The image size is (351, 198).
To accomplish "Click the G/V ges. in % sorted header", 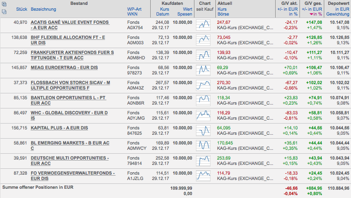I will coord(316,14).
